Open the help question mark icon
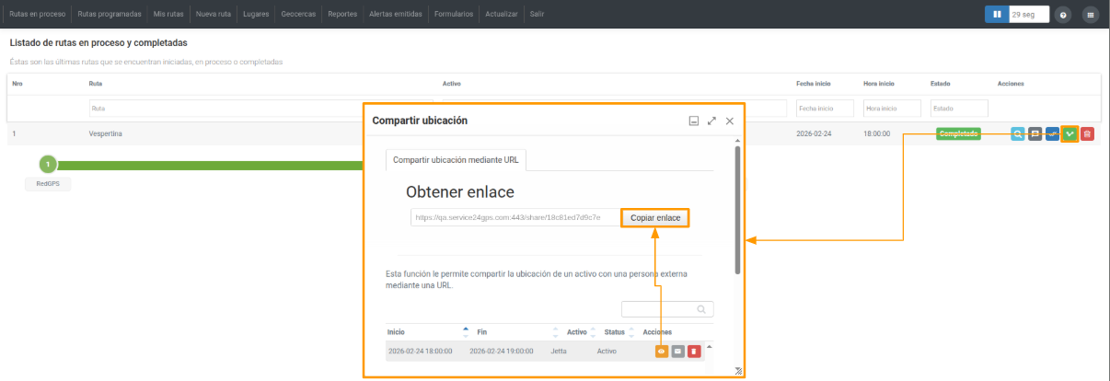The image size is (1110, 381). coord(1064,15)
